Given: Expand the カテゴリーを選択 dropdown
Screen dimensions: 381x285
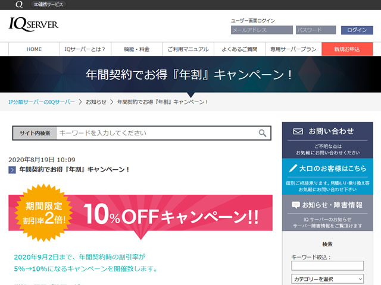Looking at the screenshot, I should (327, 279).
